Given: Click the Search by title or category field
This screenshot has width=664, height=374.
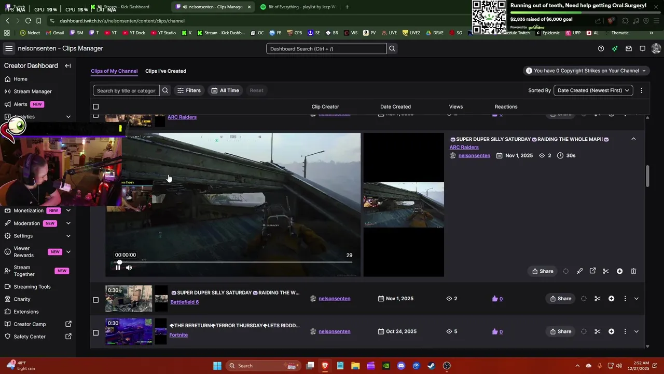Looking at the screenshot, I should [x=126, y=90].
